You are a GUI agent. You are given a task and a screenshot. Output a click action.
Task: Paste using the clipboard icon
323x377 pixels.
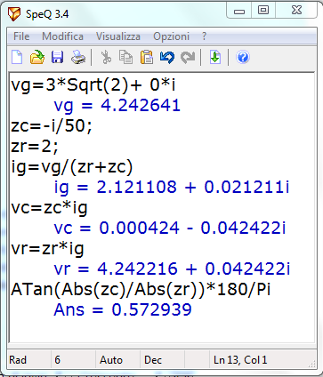click(x=147, y=57)
